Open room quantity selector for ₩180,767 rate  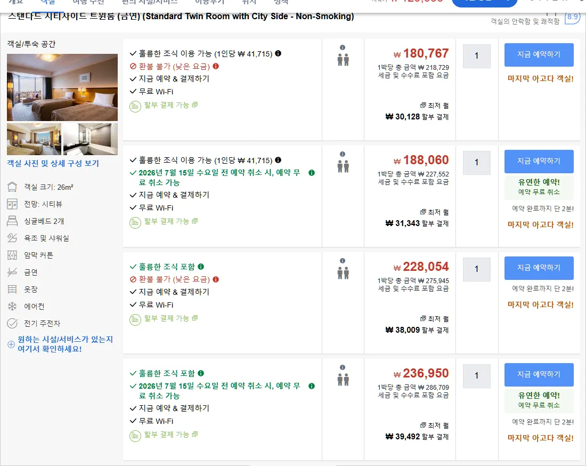coord(476,56)
